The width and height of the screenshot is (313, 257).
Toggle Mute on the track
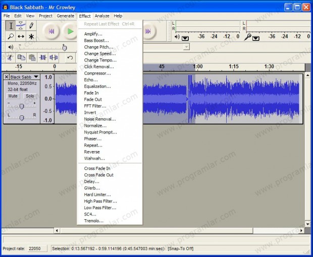tap(13, 96)
